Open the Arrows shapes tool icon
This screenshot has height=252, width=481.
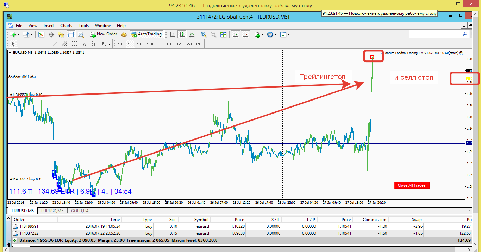tap(104, 44)
